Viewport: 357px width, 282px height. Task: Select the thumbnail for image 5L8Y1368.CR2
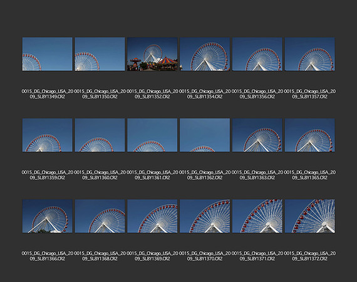coord(100,216)
